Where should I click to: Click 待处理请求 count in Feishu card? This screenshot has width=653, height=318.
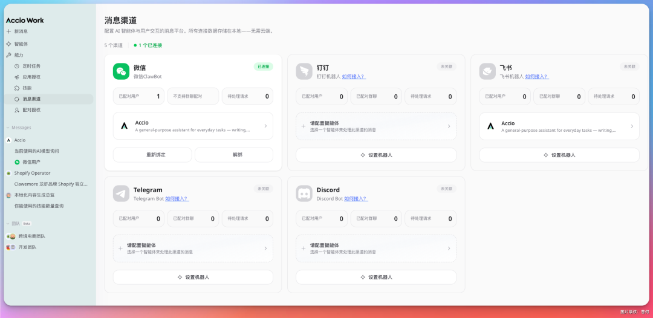(614, 97)
